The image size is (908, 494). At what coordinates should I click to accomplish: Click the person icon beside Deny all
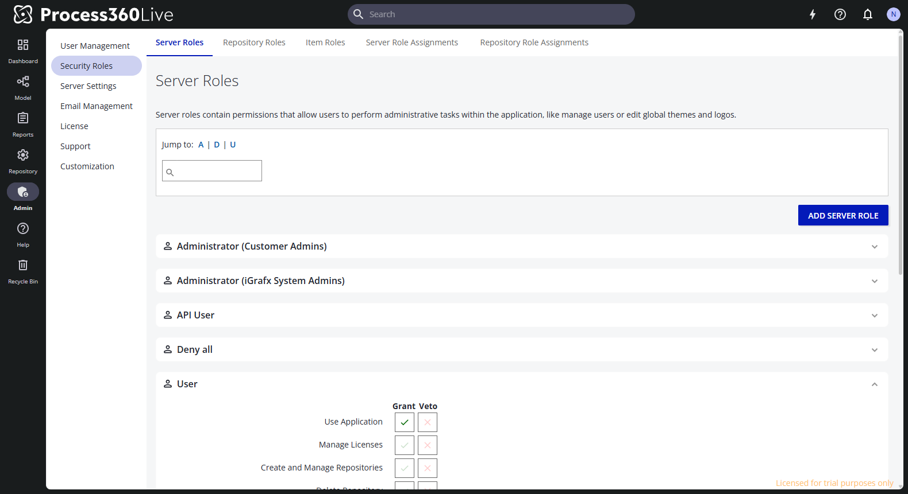tap(168, 349)
